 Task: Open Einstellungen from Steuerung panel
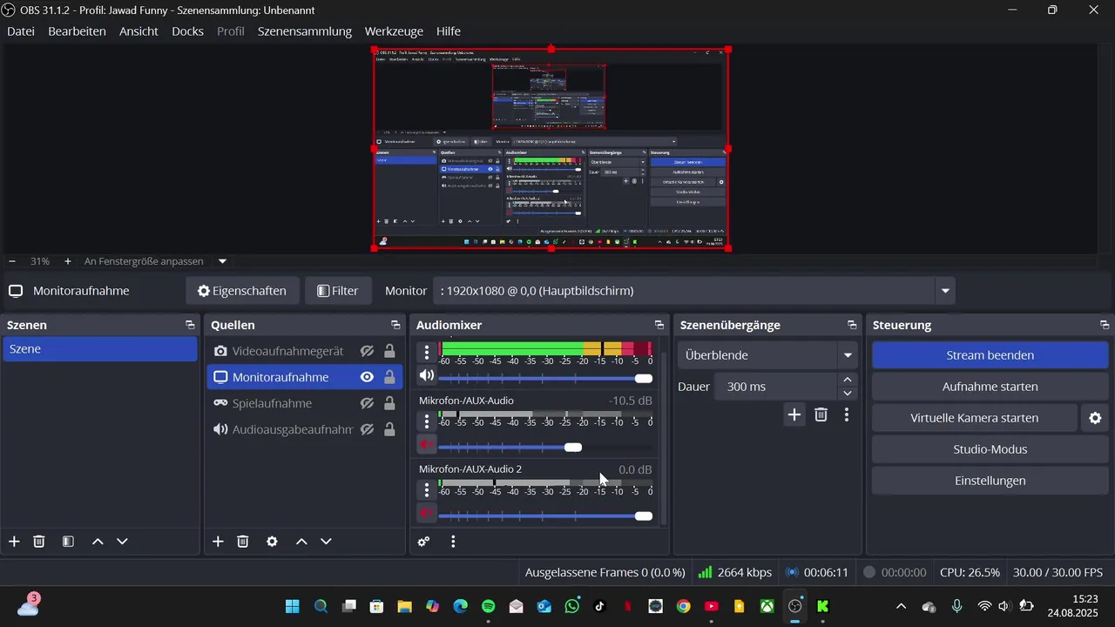pyautogui.click(x=990, y=481)
